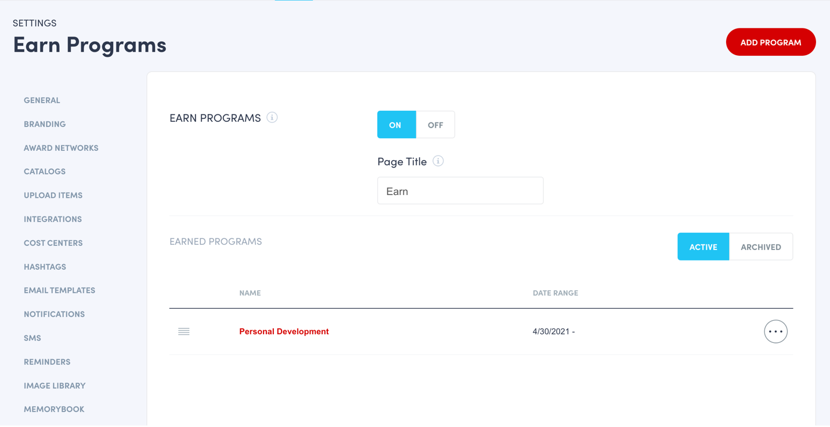Select the ACTIVE programs tab
Image resolution: width=830 pixels, height=427 pixels.
coord(703,247)
